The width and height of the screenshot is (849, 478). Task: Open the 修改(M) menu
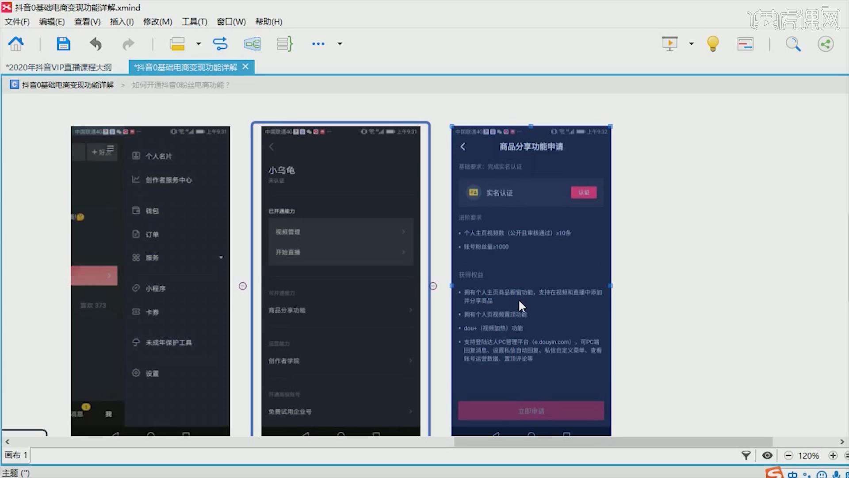[x=157, y=22]
